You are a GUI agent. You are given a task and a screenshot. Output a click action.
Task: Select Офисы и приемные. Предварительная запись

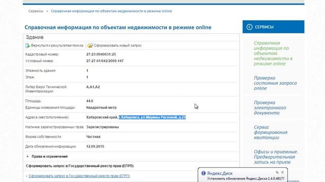(x=276, y=157)
